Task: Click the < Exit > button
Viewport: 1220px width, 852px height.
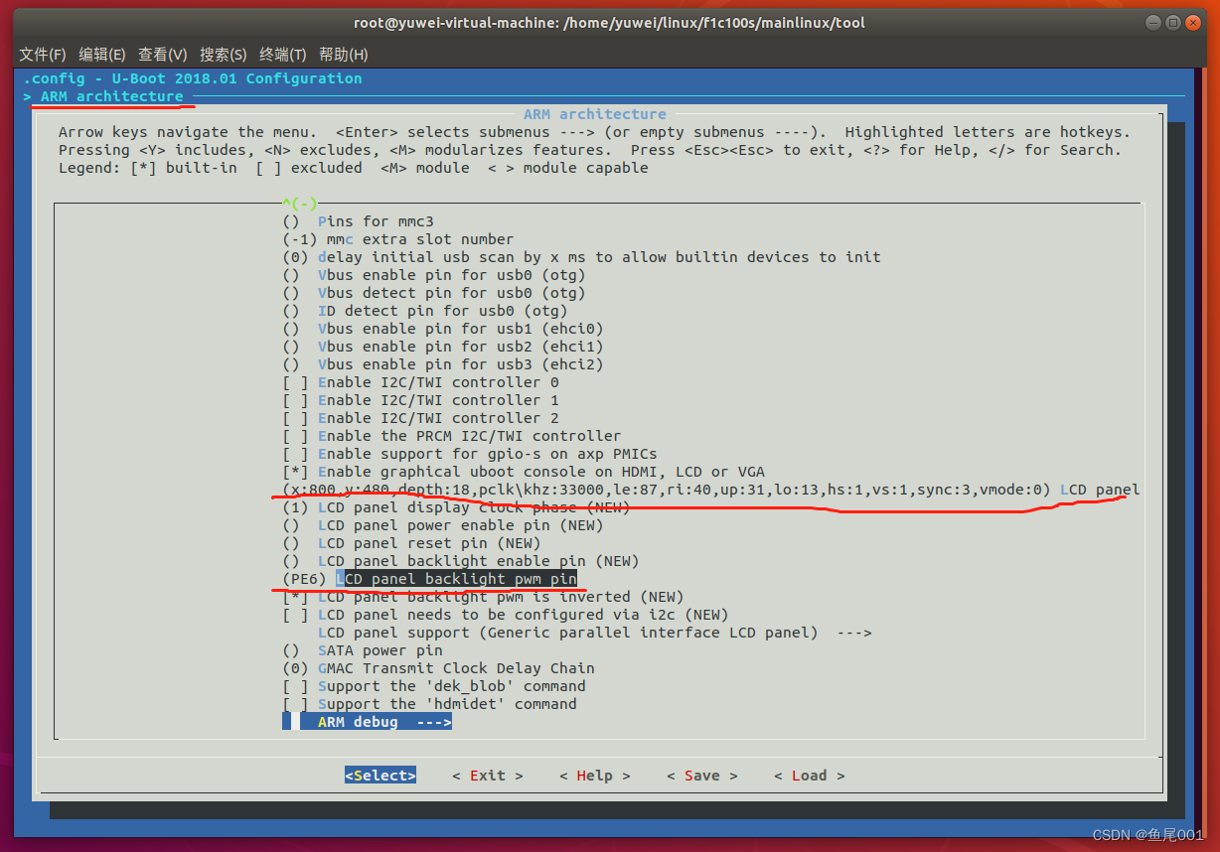Action: pos(487,776)
